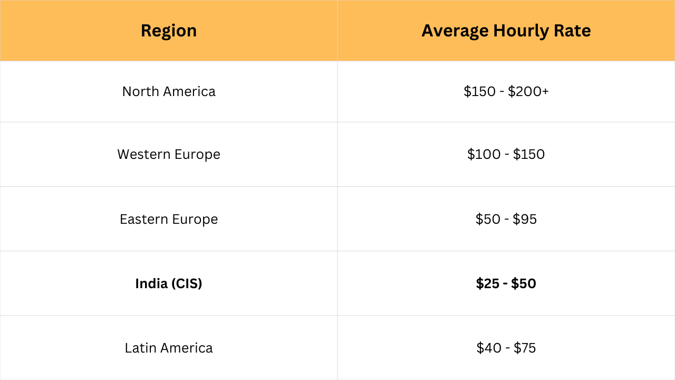Click the $95 value in the Eastern Europe row

click(525, 219)
